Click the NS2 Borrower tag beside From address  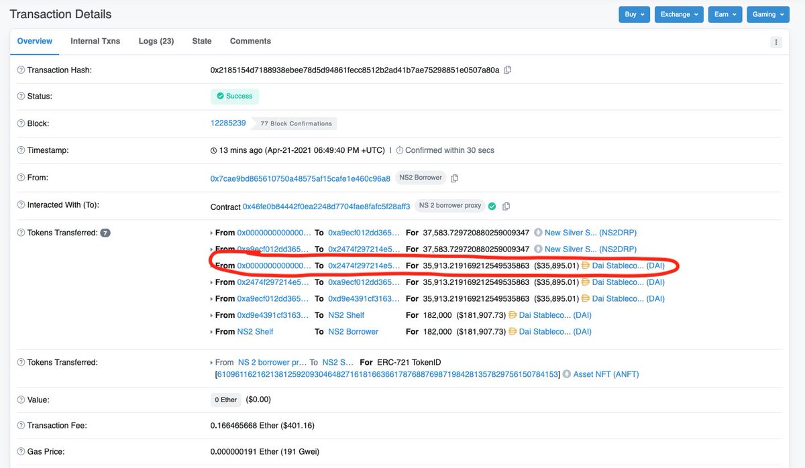pos(421,178)
